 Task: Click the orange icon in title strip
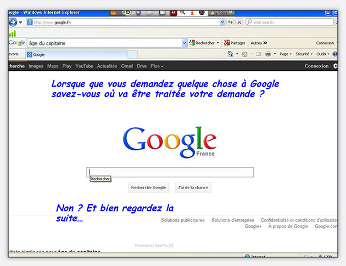click(113, 13)
